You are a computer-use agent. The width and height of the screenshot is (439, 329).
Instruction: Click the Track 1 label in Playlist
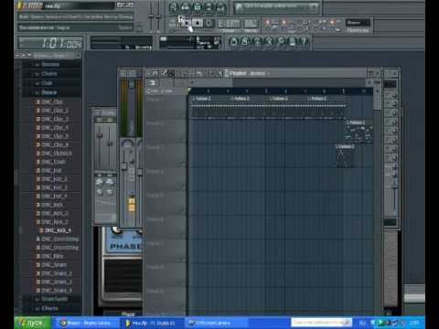pyautogui.click(x=155, y=99)
